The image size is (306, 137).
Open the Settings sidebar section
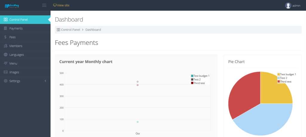(25, 81)
